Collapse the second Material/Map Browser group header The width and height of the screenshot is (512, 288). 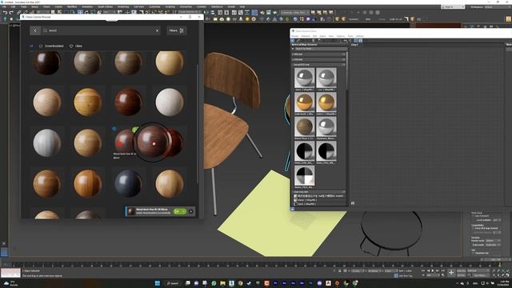(318, 59)
